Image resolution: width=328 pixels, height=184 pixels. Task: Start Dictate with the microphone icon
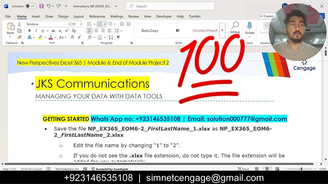[x=249, y=26]
